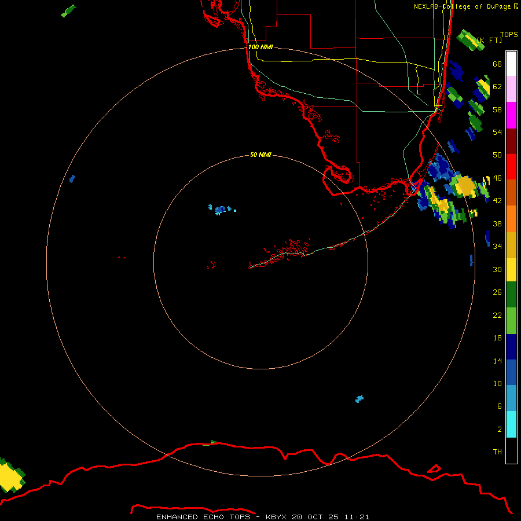Click the '50 NMI' range ring label
The width and height of the screenshot is (521, 521).
(x=260, y=155)
